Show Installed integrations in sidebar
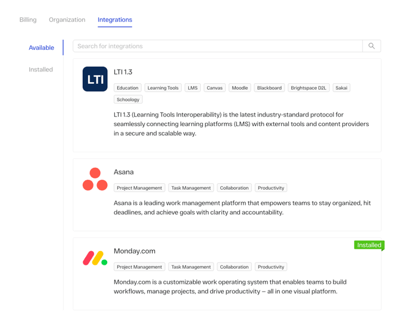Screen dimensions: 399x332 coord(41,70)
